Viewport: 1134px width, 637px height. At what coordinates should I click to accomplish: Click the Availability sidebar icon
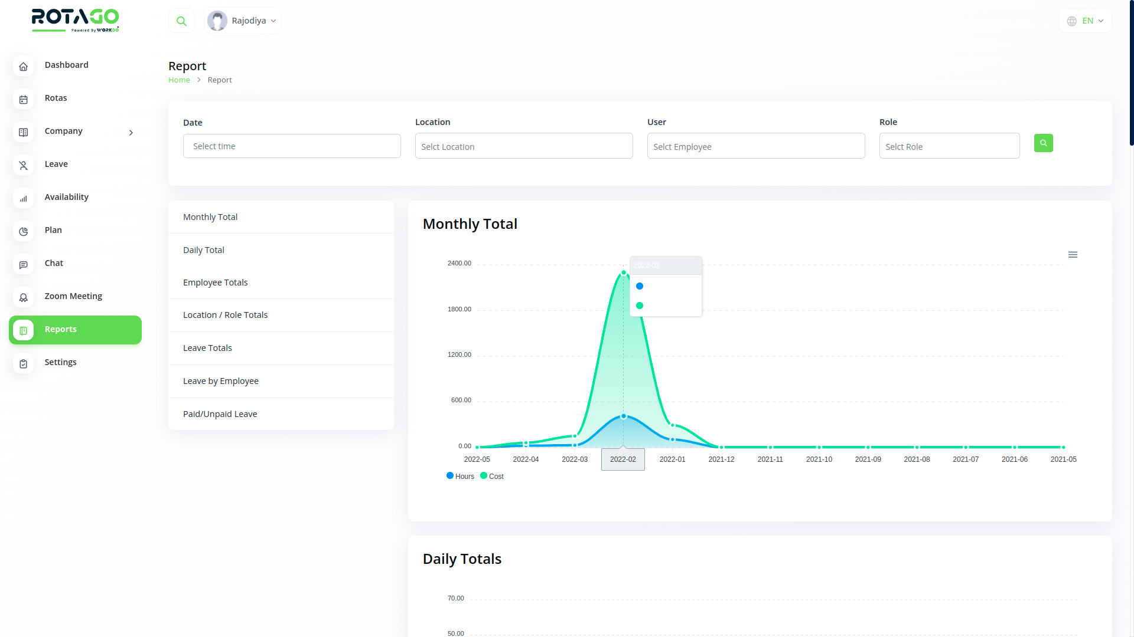[24, 198]
